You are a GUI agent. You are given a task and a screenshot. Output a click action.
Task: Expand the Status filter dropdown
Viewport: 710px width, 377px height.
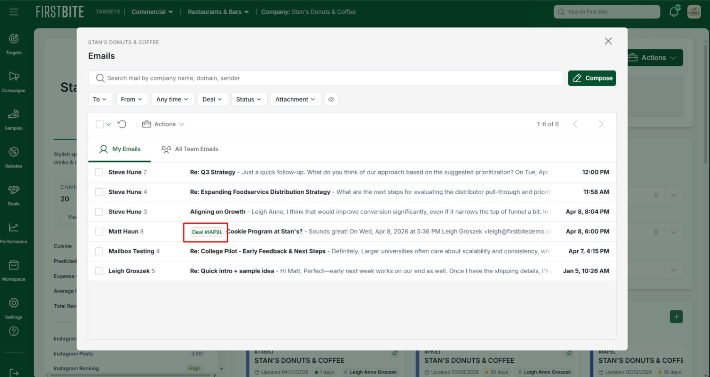248,100
